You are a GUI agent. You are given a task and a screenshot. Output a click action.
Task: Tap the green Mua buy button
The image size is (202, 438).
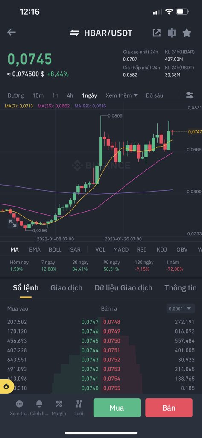tap(117, 408)
